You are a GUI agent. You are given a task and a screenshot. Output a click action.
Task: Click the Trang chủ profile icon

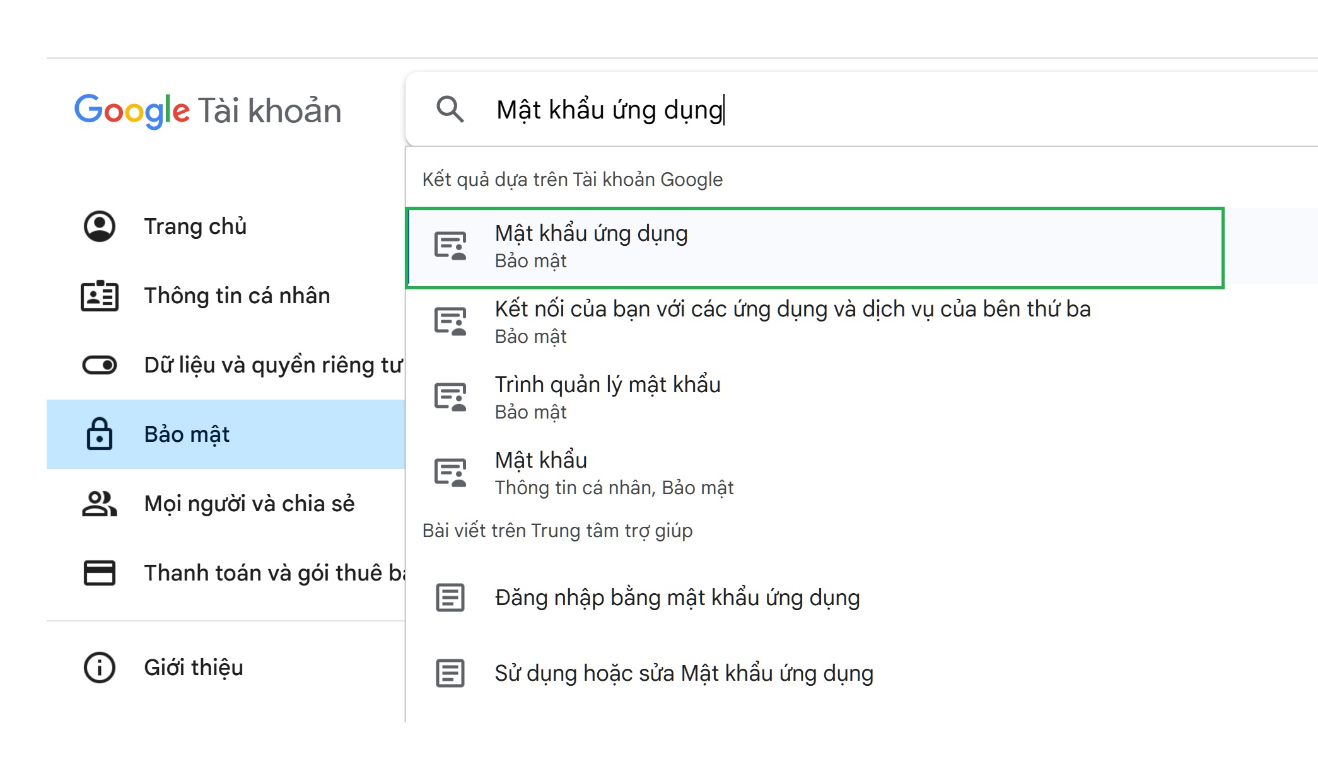pyautogui.click(x=100, y=226)
